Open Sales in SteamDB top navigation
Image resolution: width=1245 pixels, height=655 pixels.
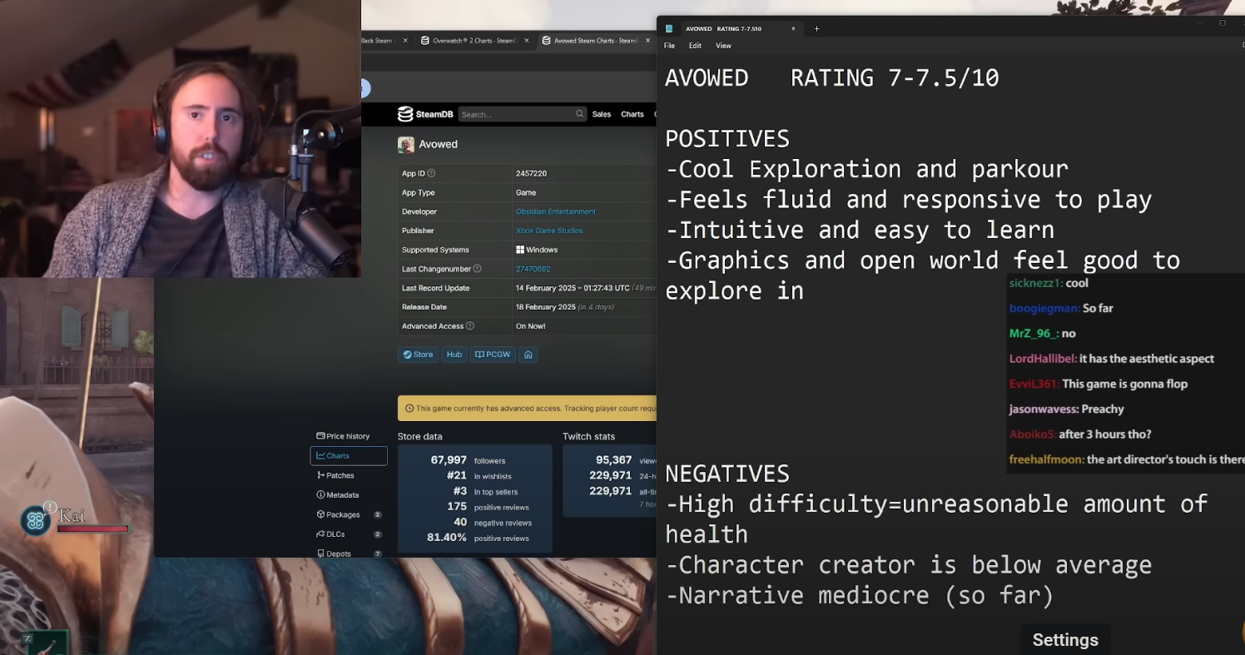pos(602,114)
